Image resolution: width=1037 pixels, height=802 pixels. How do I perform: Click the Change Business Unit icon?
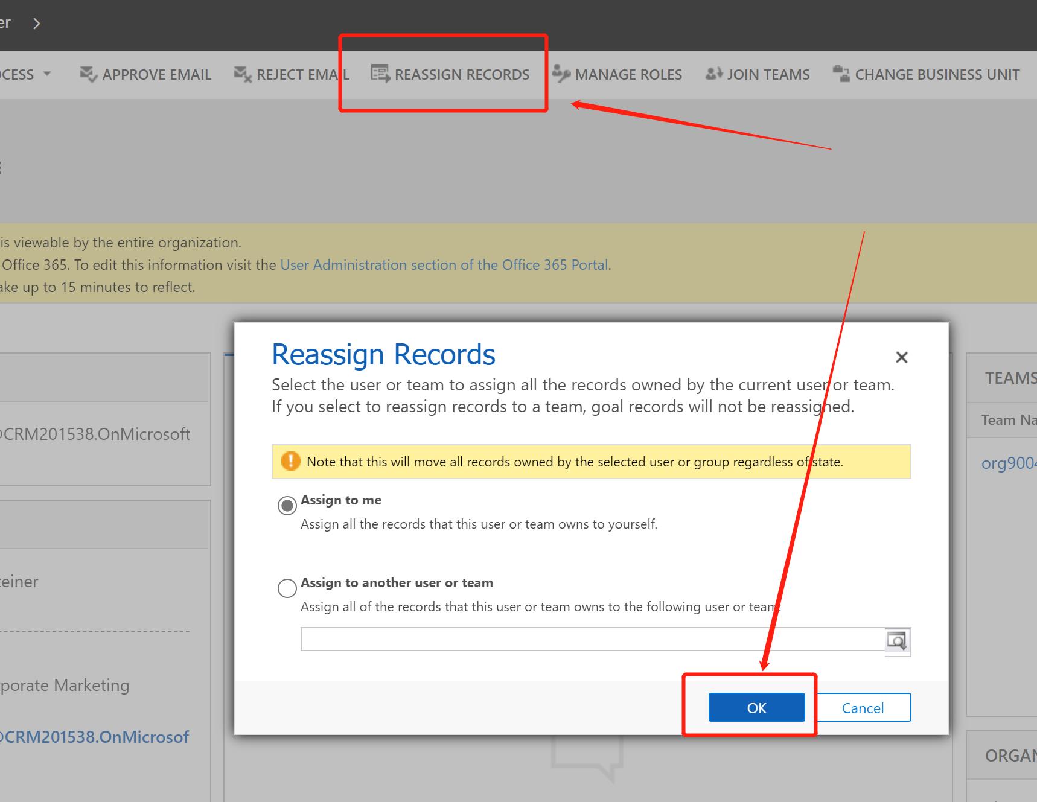[x=841, y=74]
